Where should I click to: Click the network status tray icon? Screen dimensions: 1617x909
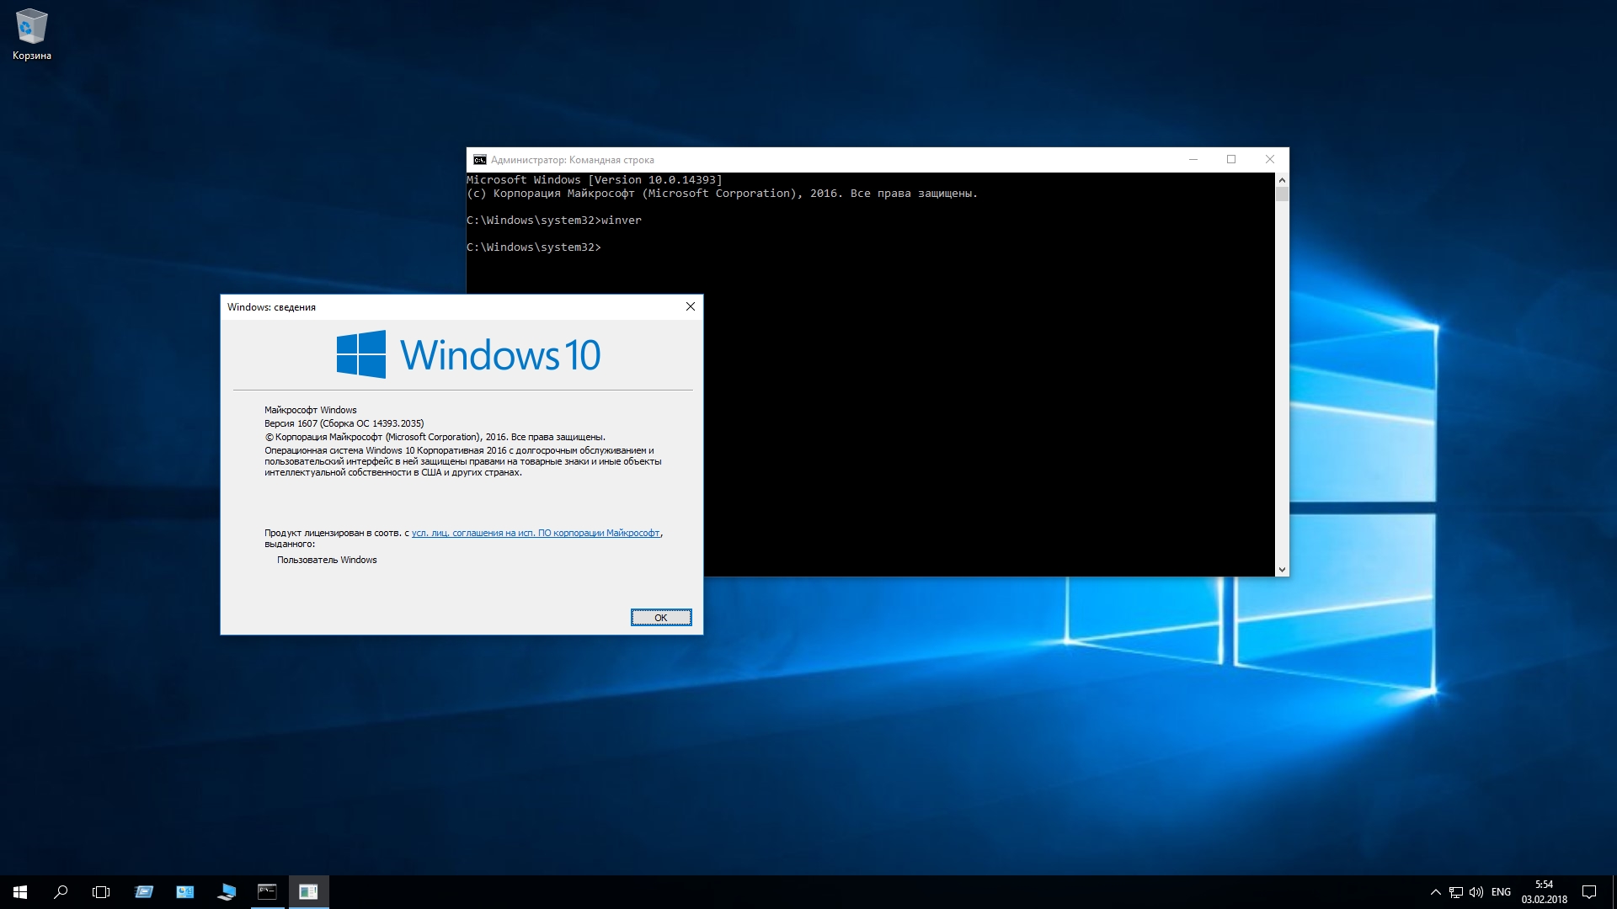click(1456, 892)
